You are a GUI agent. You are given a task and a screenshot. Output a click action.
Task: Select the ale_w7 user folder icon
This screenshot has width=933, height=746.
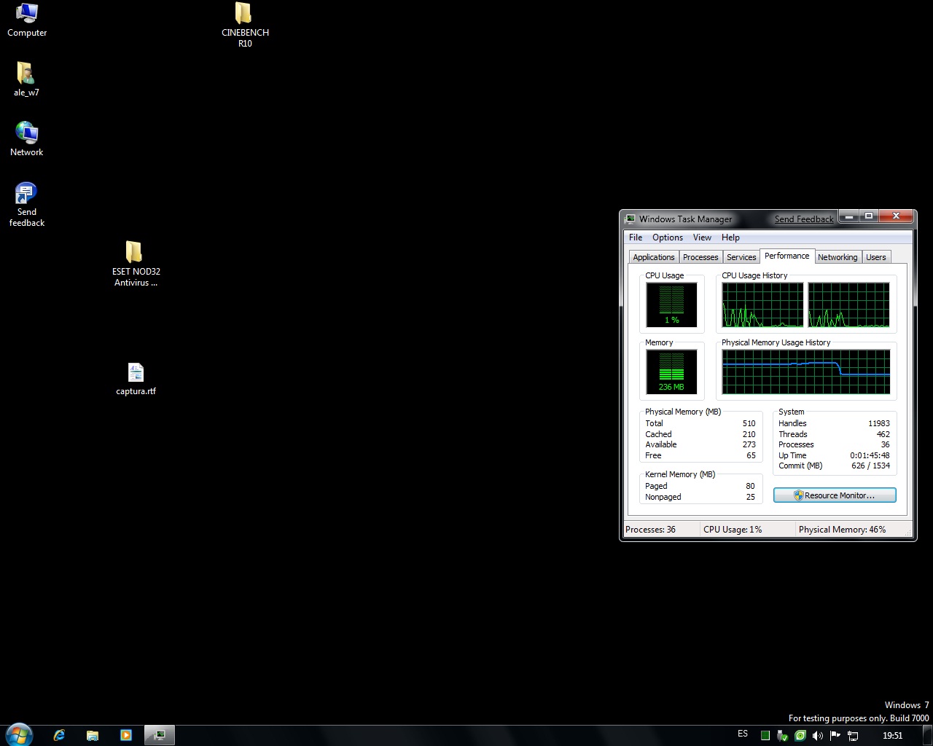tap(26, 79)
